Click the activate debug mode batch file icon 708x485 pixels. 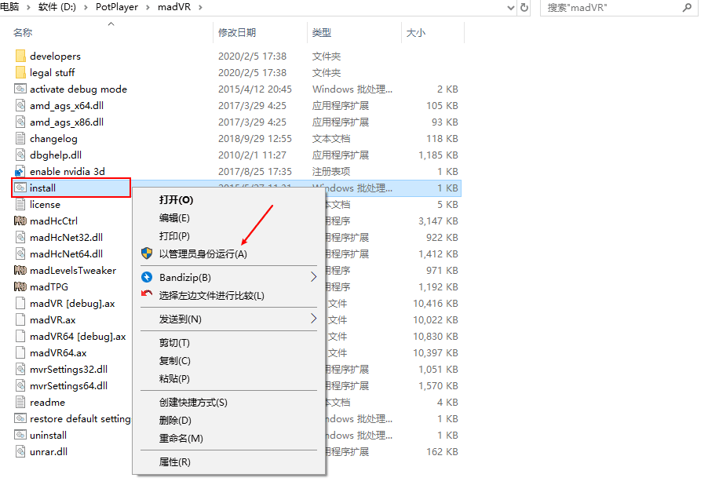coord(20,89)
